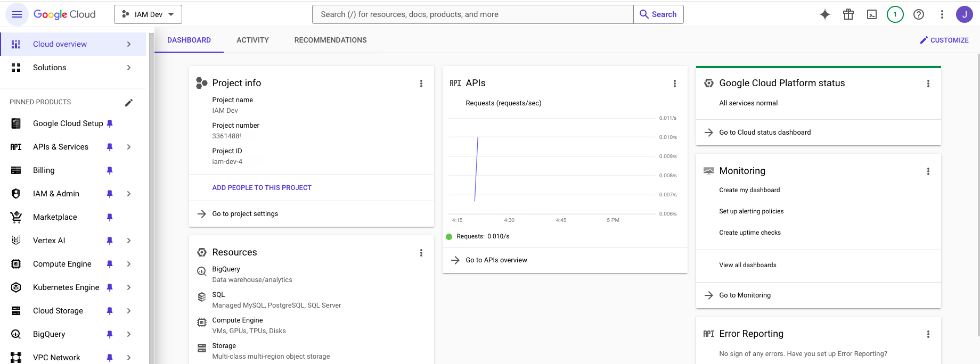Viewport: 980px width, 364px height.
Task: Open the main navigation hamburger menu
Action: click(17, 14)
